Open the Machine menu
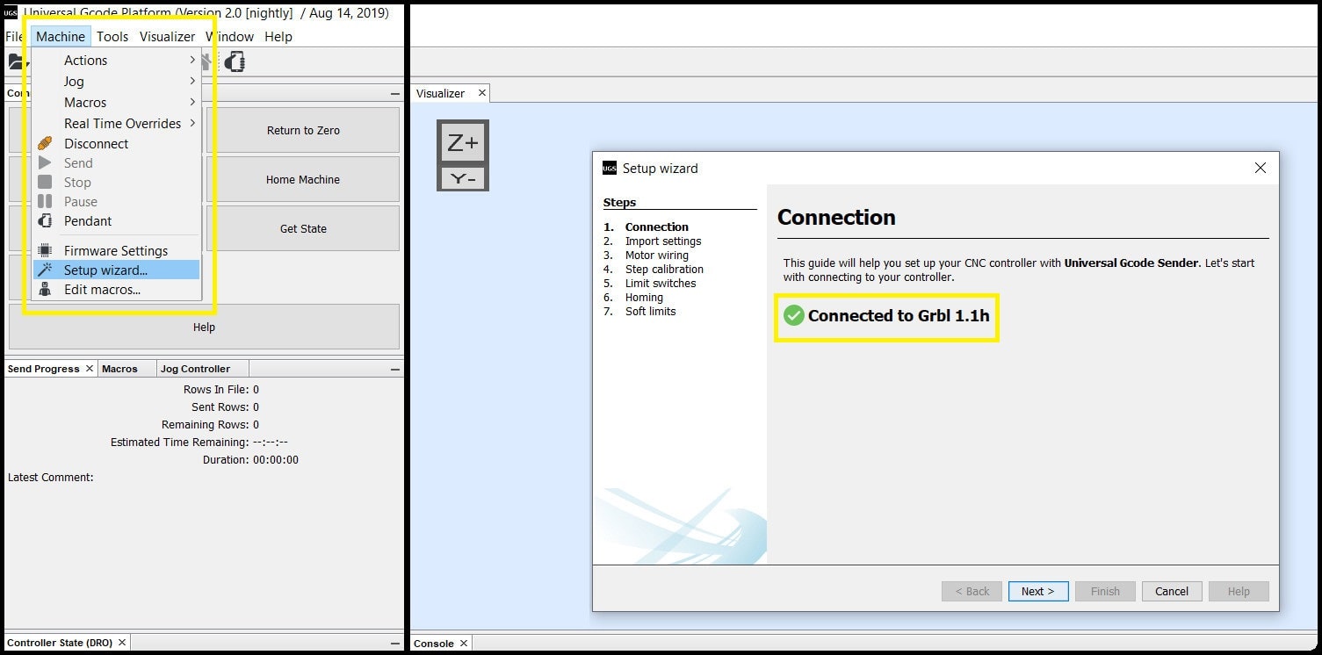The height and width of the screenshot is (655, 1322). coord(61,37)
